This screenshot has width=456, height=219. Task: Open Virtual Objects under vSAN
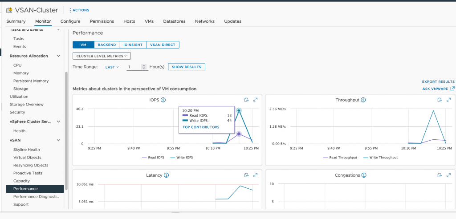[x=27, y=157]
